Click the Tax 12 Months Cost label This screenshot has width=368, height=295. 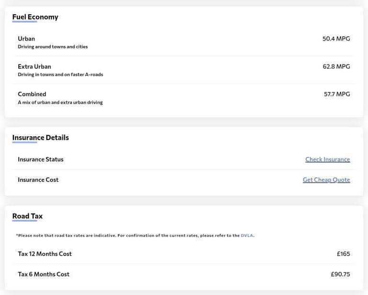coord(45,254)
